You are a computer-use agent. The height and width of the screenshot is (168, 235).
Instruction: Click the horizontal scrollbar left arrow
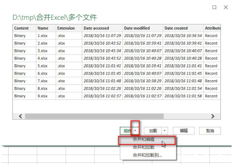(x=21, y=116)
